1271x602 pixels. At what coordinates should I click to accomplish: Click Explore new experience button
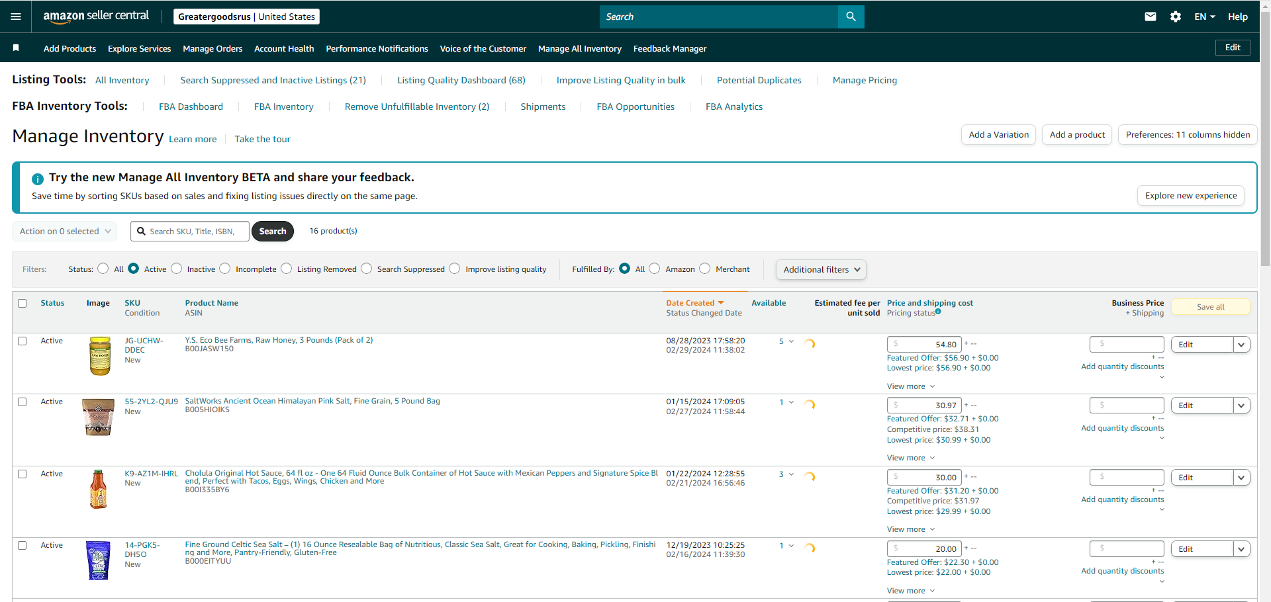point(1191,196)
